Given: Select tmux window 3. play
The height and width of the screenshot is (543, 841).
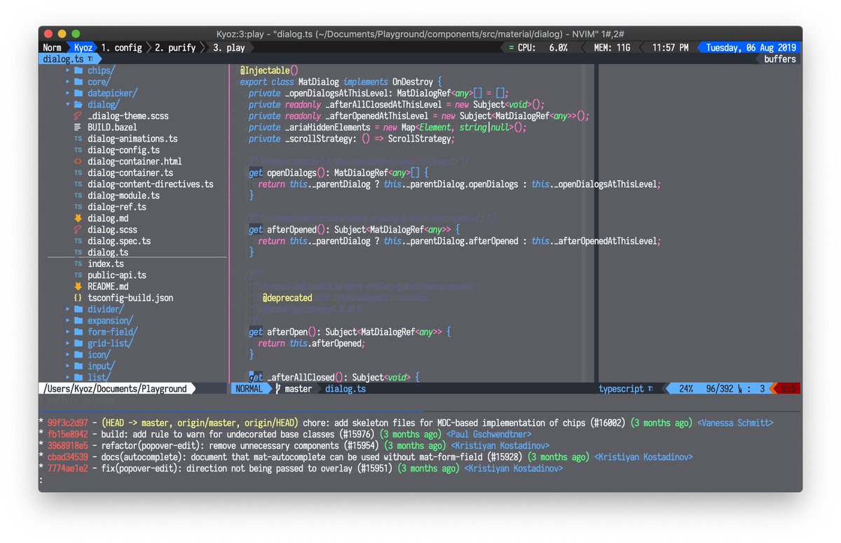Looking at the screenshot, I should (229, 48).
